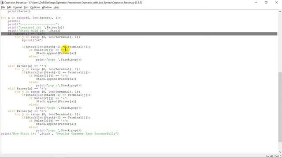Click the print('--------------------') dashes line
The image size is (282, 158).
[33, 24]
